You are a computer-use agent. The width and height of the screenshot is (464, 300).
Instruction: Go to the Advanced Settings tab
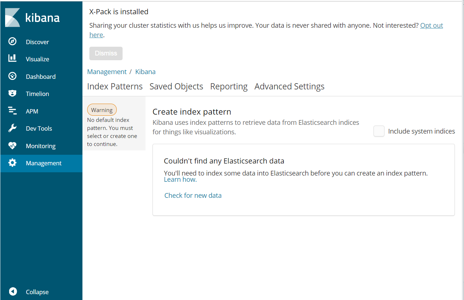289,86
